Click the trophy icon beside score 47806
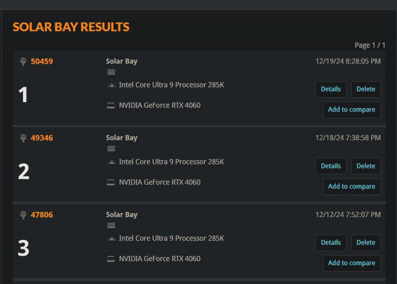Viewport: 397px width, 284px height. [x=23, y=215]
